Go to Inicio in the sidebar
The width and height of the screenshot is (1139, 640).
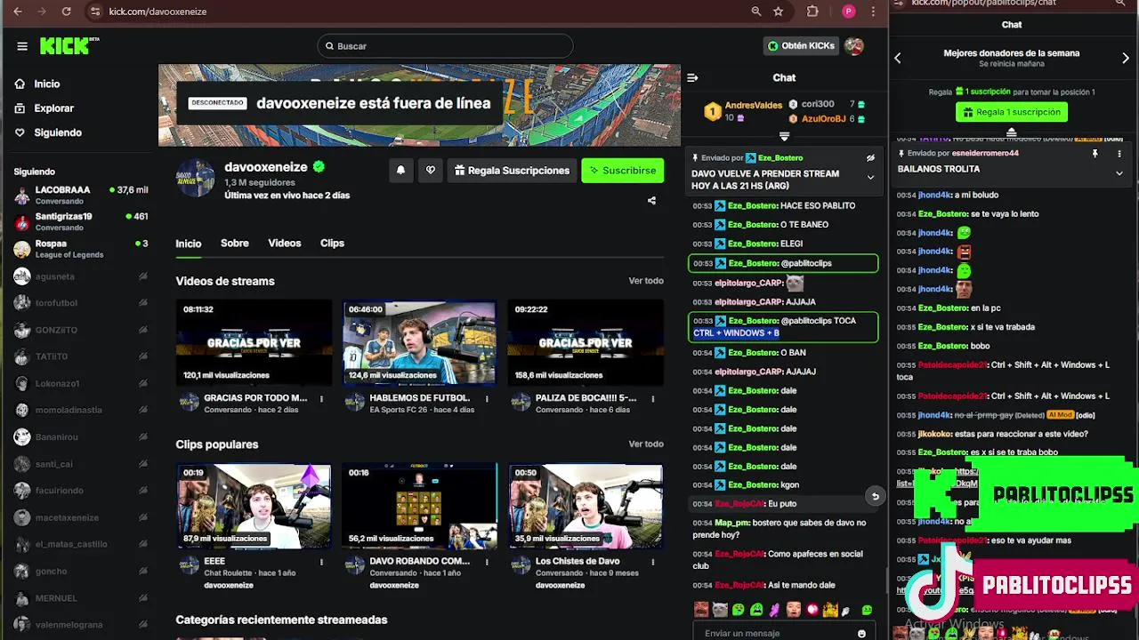[x=46, y=84]
